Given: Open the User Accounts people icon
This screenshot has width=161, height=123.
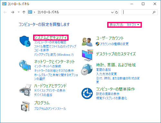Looking at the screenshot, I should coord(87,42).
